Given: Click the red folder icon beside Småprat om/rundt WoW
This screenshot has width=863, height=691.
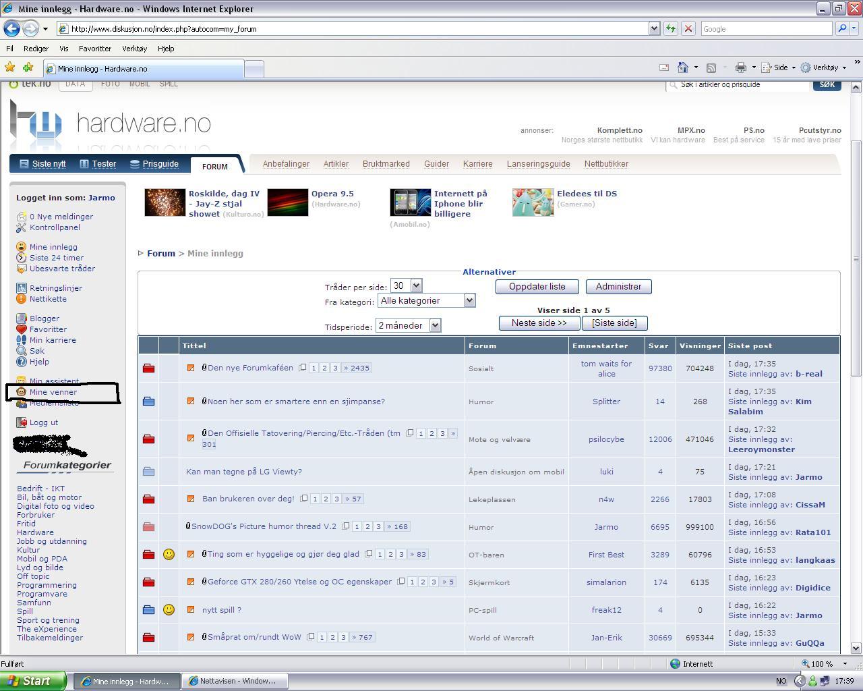Looking at the screenshot, I should coord(148,637).
